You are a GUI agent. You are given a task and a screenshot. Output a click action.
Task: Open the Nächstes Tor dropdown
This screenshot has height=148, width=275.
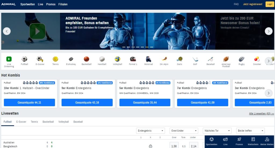point(217,131)
